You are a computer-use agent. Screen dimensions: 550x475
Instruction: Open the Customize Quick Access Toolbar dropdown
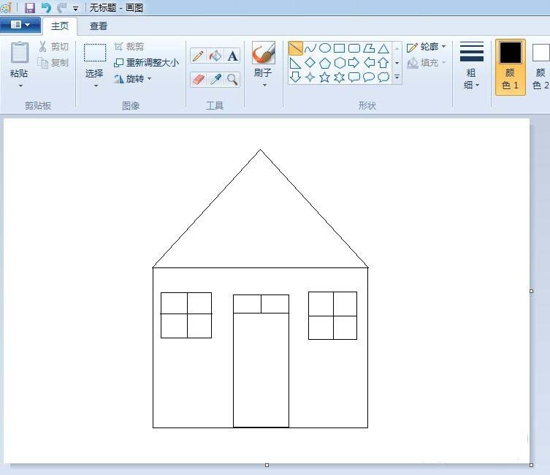(x=75, y=9)
